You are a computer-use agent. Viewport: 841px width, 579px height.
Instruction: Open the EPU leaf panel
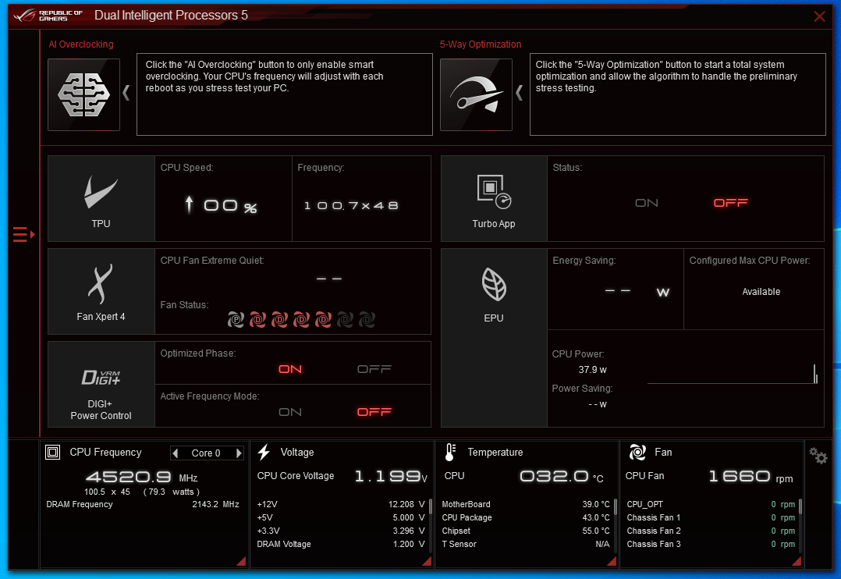493,338
